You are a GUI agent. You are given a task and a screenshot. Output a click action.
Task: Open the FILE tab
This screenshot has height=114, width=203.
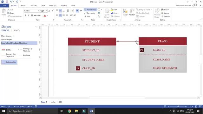coord(4,6)
